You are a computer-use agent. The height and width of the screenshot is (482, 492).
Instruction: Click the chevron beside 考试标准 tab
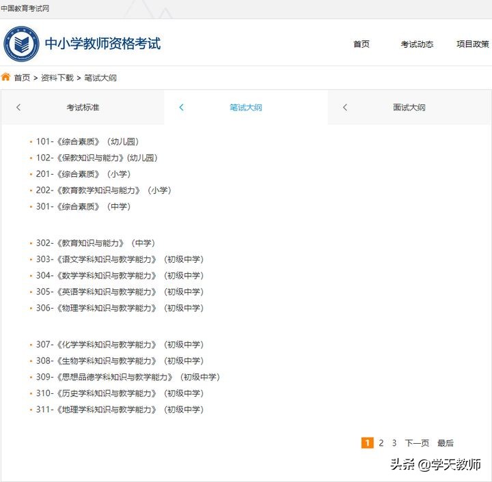pos(18,107)
